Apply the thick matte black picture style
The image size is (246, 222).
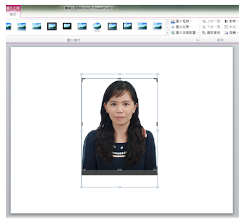pyautogui.click(x=67, y=26)
